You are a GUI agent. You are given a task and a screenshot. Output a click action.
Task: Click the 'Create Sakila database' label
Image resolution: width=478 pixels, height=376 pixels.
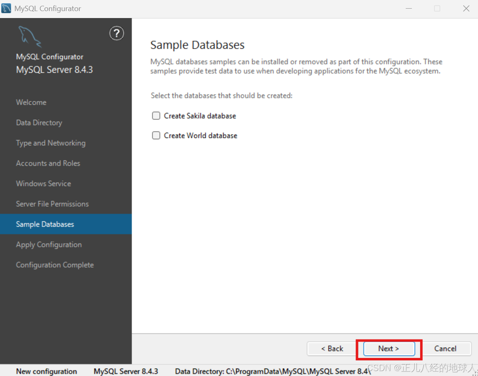click(200, 116)
